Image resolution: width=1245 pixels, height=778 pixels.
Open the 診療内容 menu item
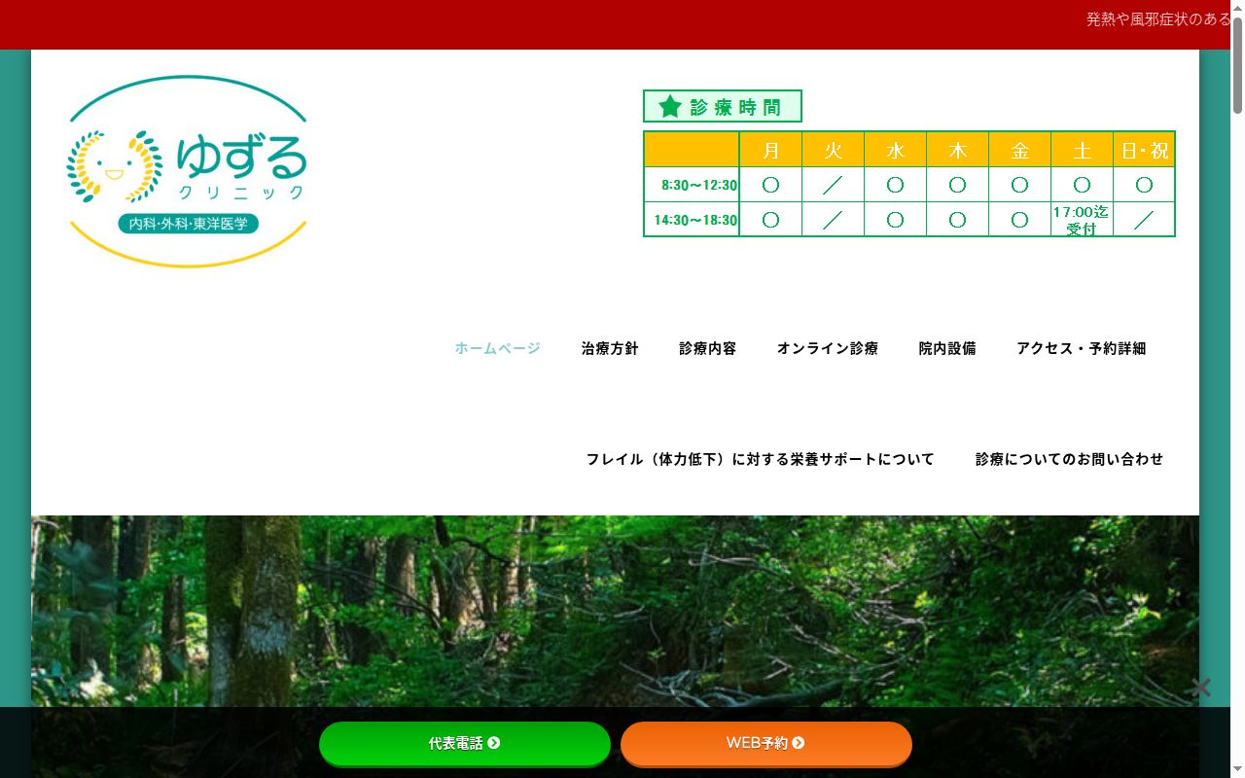[x=707, y=348]
